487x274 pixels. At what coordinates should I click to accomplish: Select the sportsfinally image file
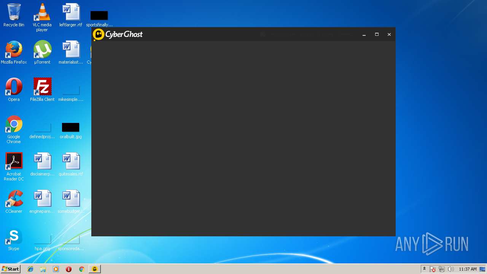pos(99,18)
